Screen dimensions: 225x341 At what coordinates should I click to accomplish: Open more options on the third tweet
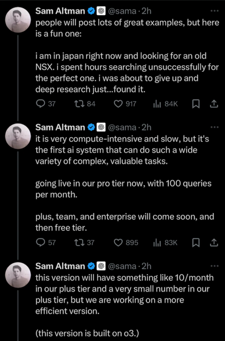[214, 266]
